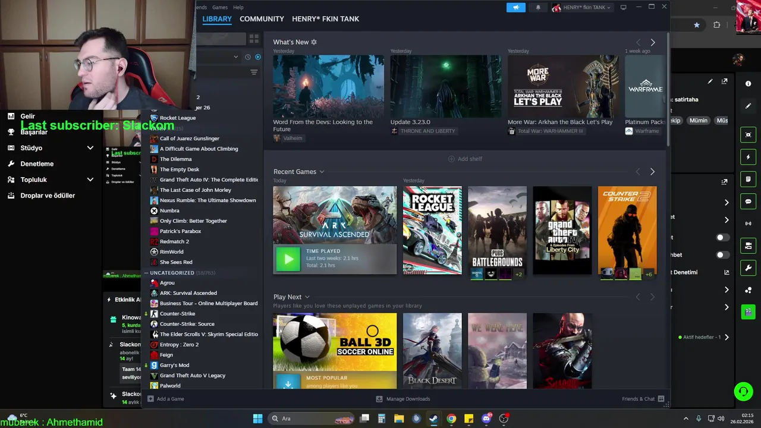
Task: Open the HENRY* FKIN TANK profile tab
Action: tap(325, 19)
